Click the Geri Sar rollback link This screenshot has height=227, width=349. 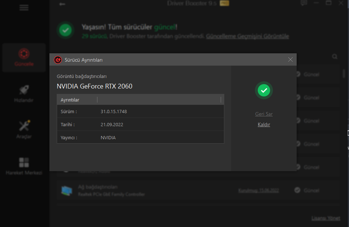click(x=264, y=114)
